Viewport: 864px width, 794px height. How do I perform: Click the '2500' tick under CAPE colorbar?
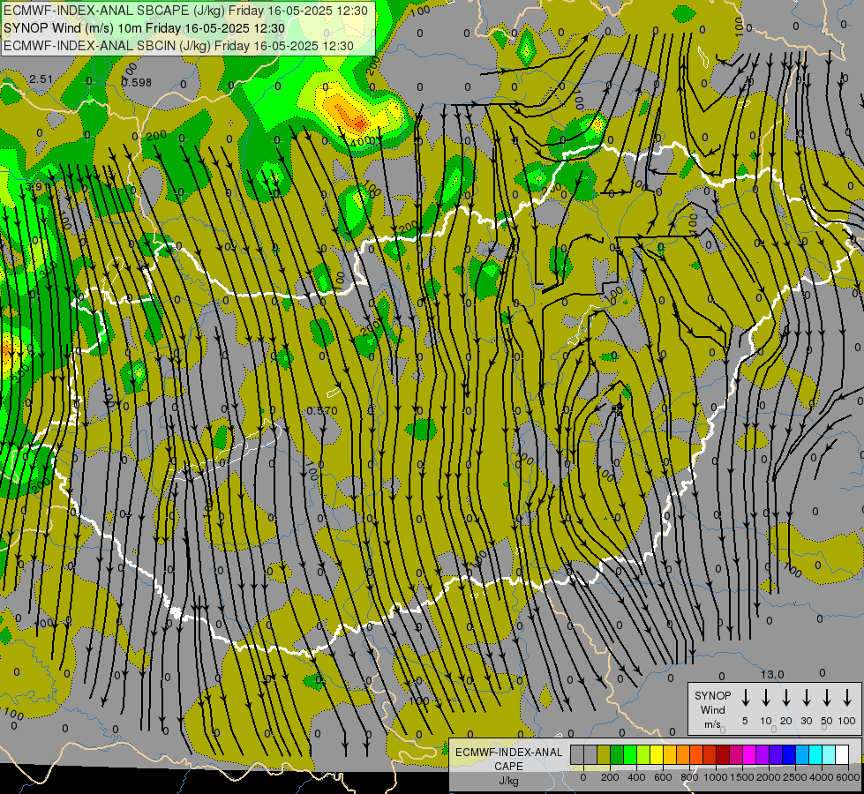[795, 777]
